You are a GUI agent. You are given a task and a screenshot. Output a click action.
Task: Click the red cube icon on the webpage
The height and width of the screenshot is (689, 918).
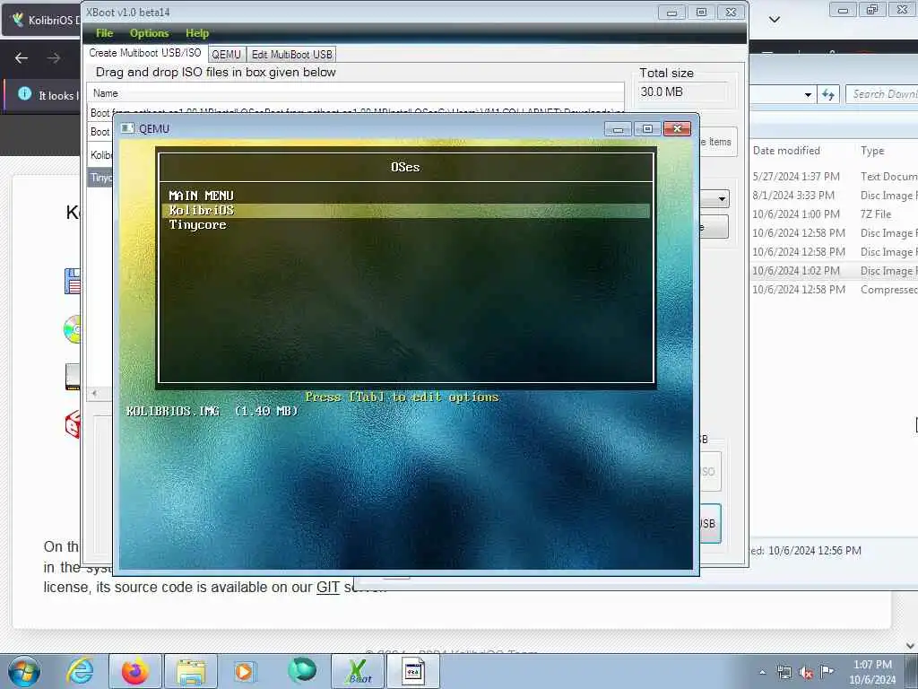[72, 424]
